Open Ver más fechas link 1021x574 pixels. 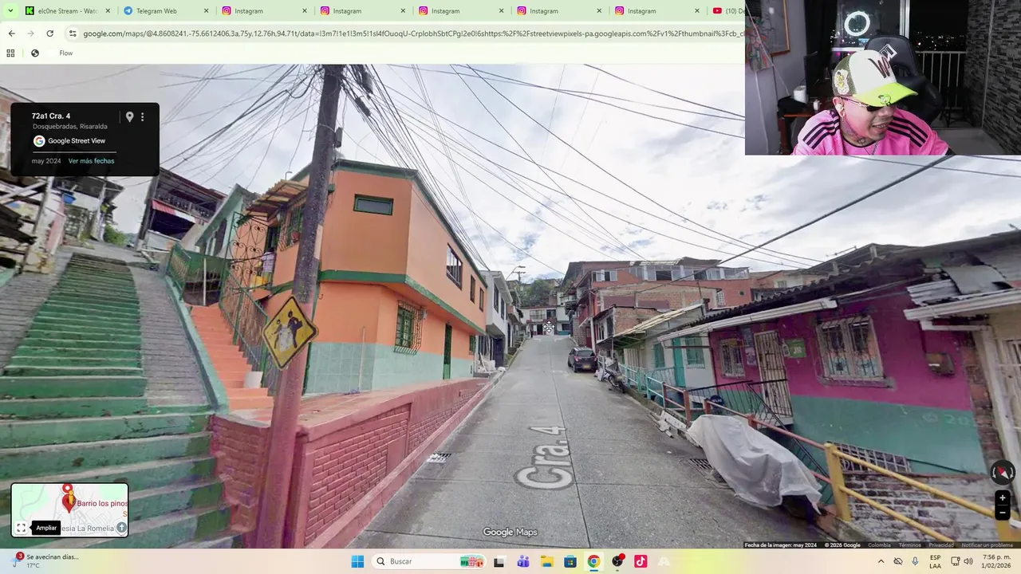coord(91,161)
